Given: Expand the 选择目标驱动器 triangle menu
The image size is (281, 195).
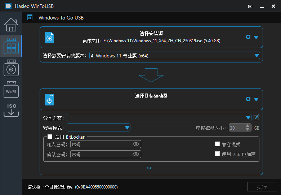Looking at the screenshot, I should [x=256, y=99].
